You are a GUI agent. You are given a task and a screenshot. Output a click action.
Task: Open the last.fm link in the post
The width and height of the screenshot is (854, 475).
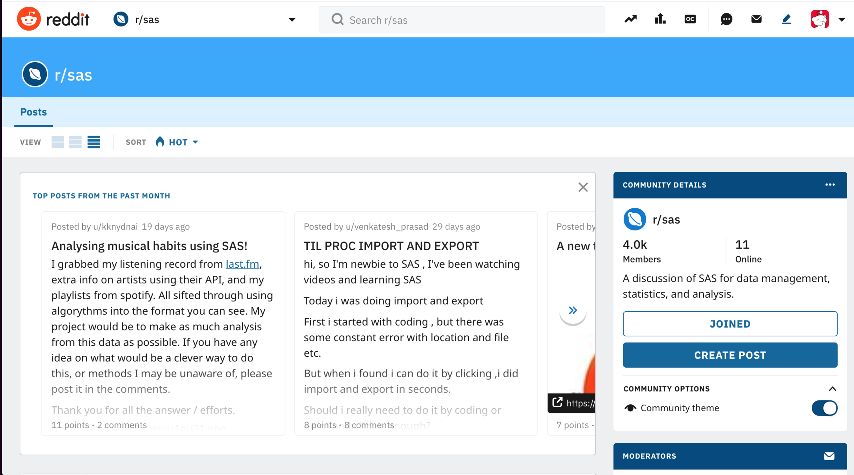click(x=242, y=264)
